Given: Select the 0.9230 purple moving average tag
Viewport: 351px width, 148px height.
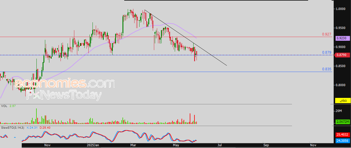Looking at the screenshot, I should click(342, 38).
